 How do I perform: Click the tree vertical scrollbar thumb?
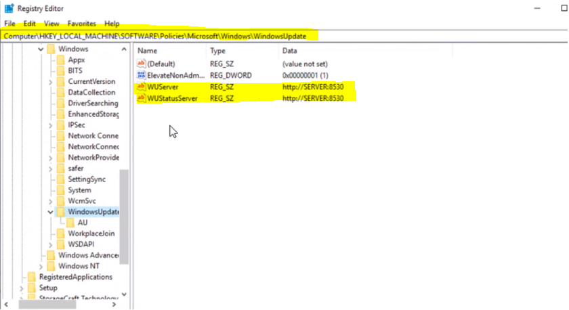[x=124, y=217]
